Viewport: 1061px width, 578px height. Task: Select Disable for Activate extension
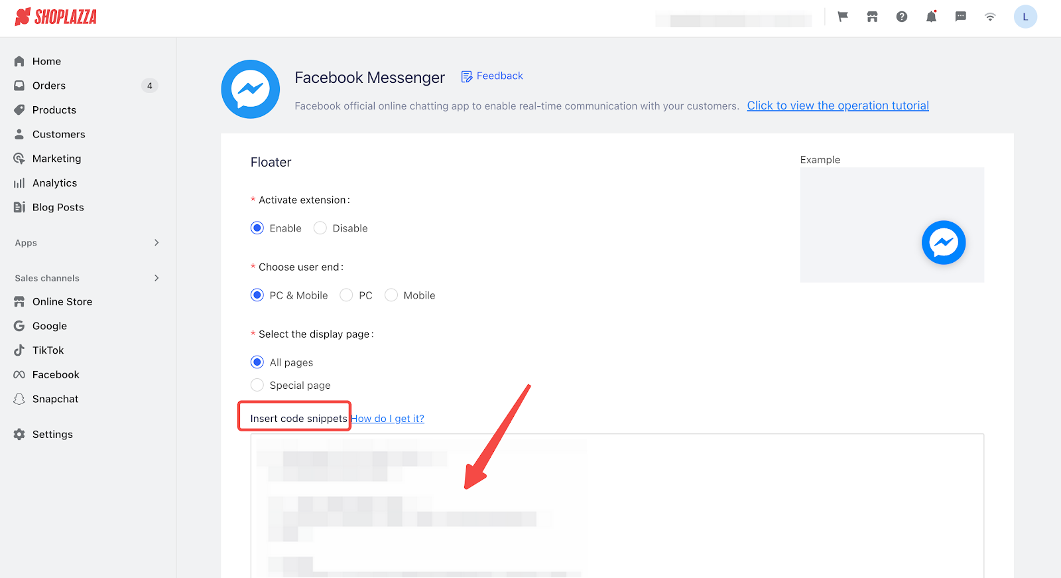click(320, 228)
